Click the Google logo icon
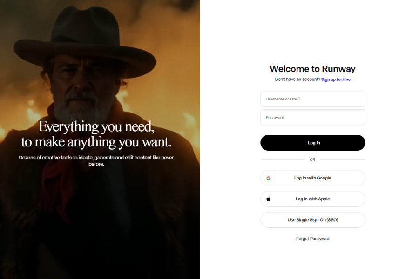This screenshot has height=279, width=419. click(269, 179)
